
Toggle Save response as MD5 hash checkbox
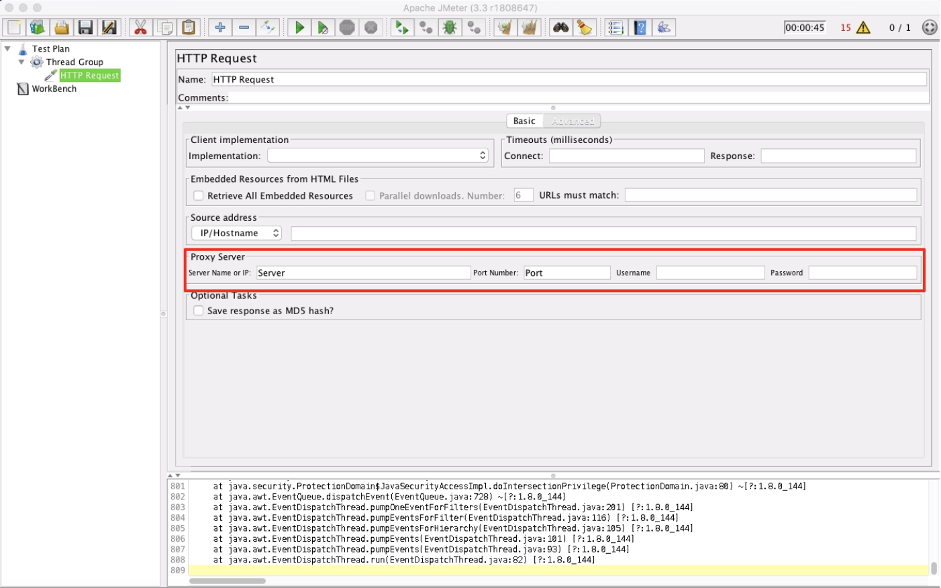click(199, 311)
